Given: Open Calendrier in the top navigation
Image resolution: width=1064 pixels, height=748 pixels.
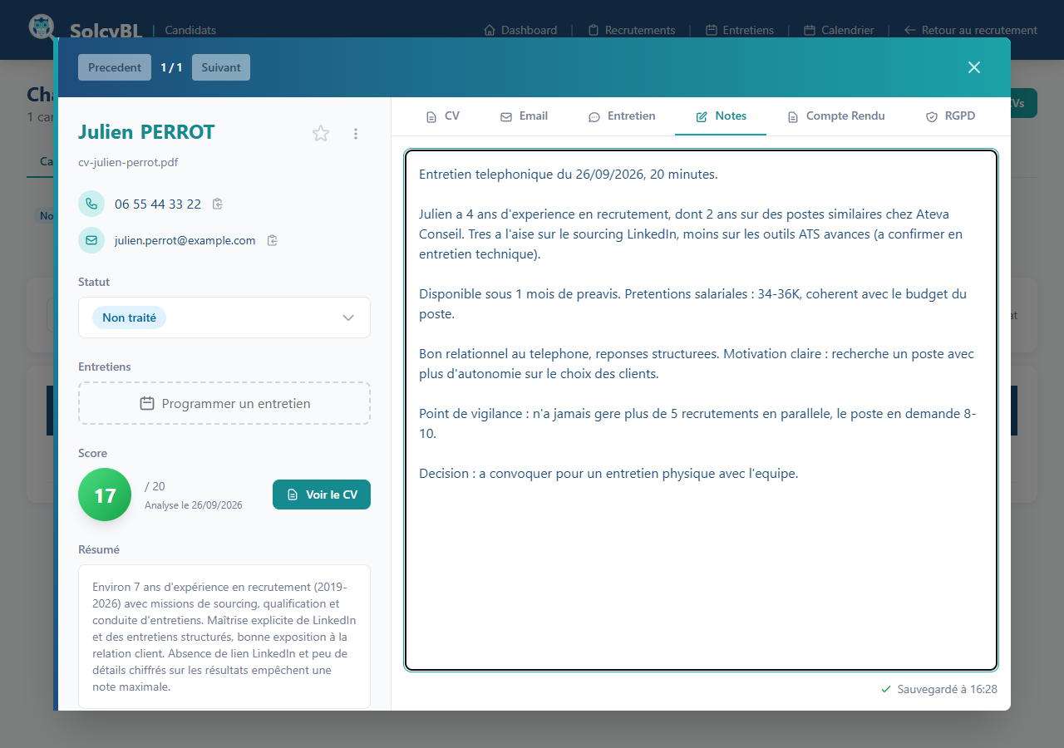Looking at the screenshot, I should pyautogui.click(x=840, y=30).
